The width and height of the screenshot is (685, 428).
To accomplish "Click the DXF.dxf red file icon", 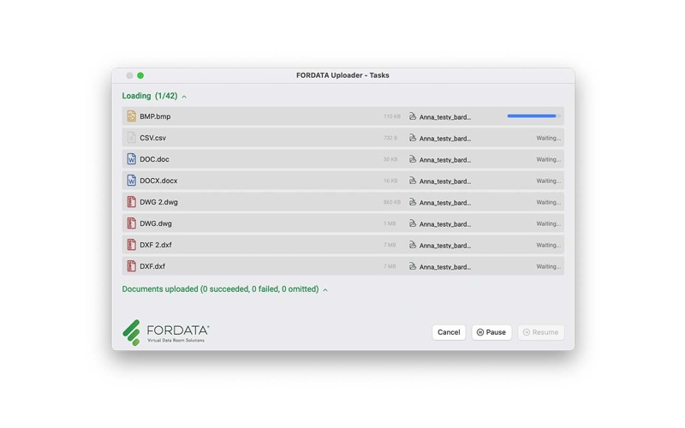I will coord(131,266).
